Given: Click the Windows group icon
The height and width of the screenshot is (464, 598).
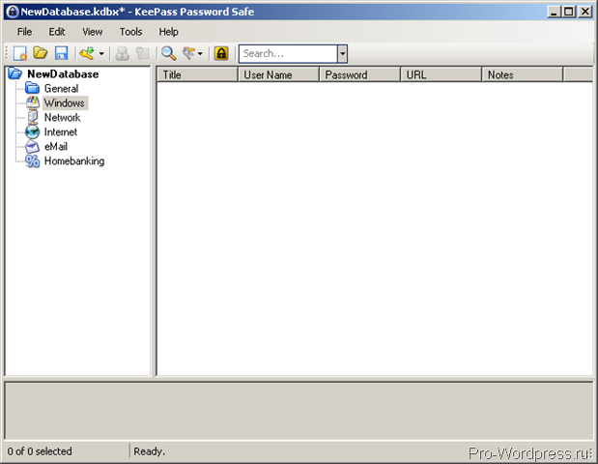Looking at the screenshot, I should coord(33,102).
